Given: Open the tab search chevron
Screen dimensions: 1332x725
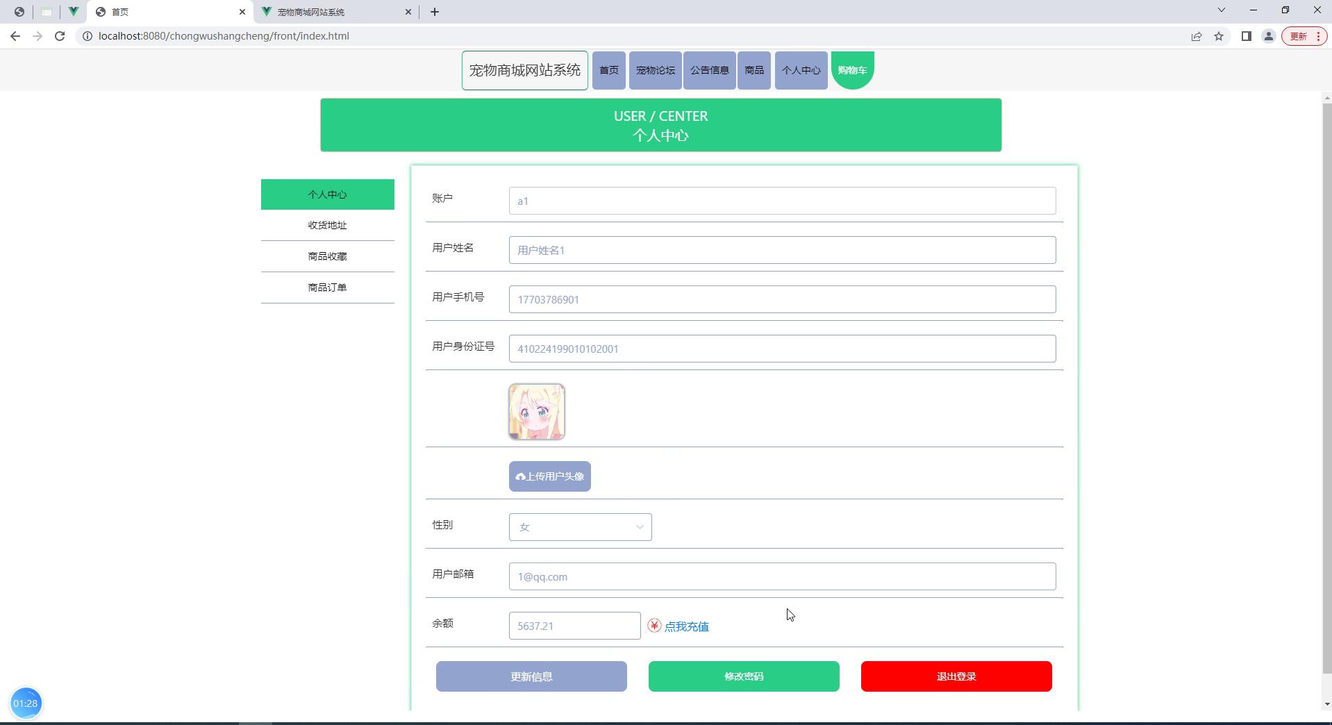Looking at the screenshot, I should [x=1222, y=10].
